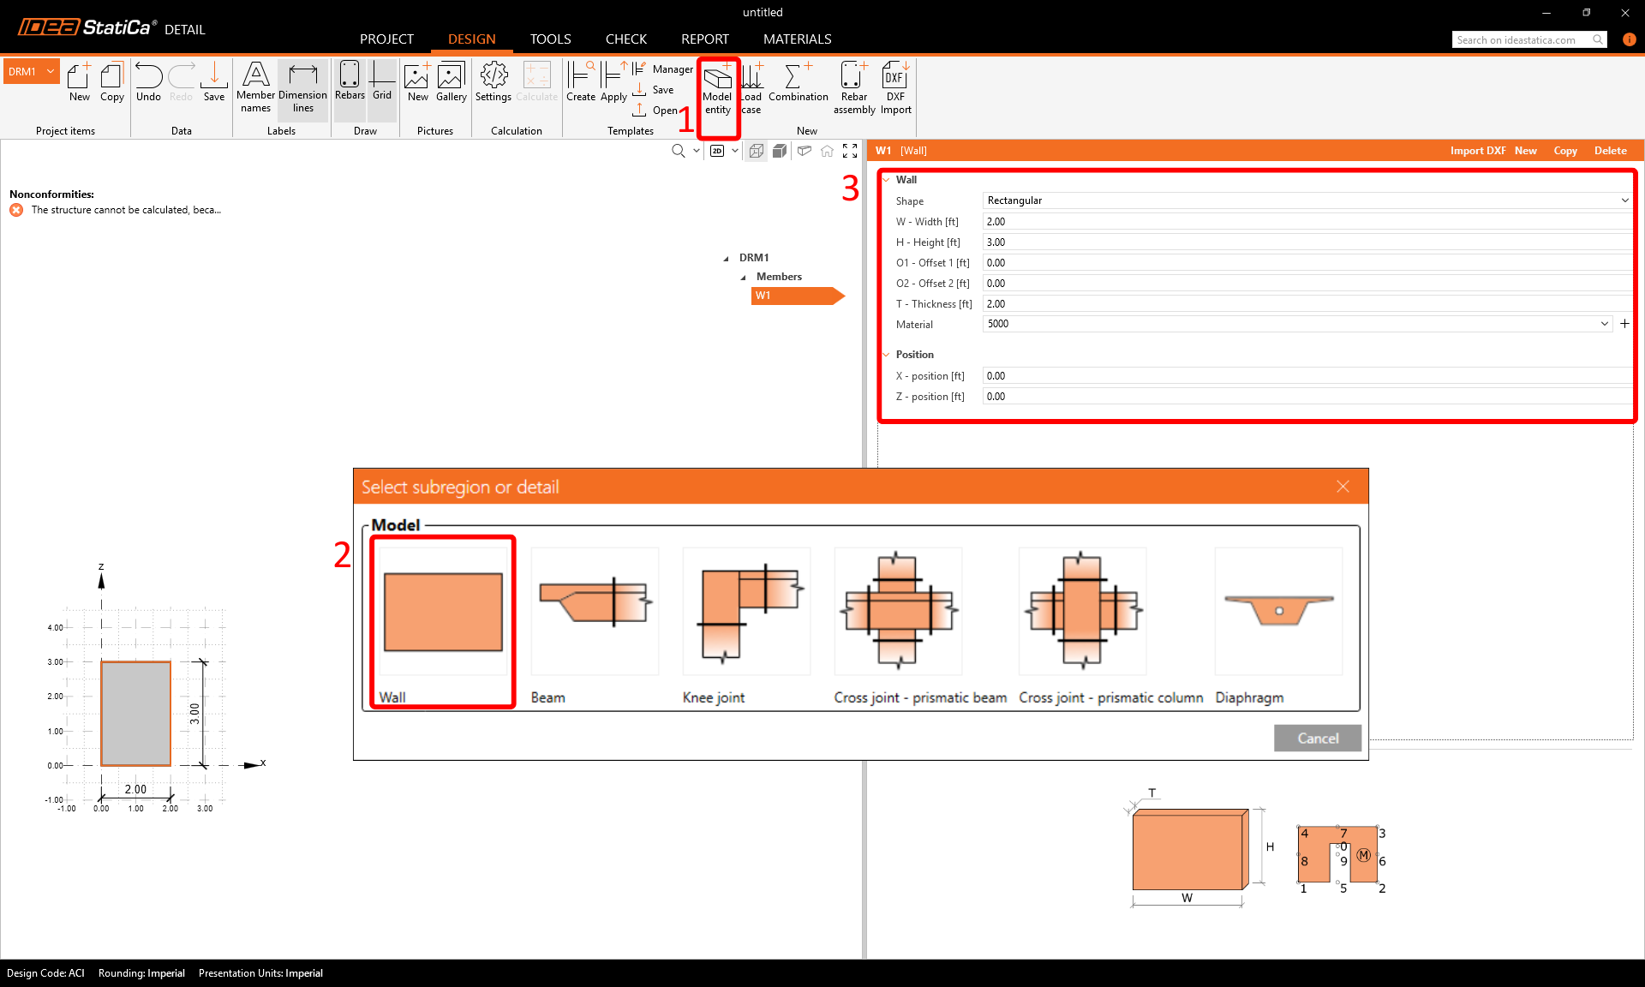
Task: Toggle solid view cube icon
Action: click(x=780, y=151)
